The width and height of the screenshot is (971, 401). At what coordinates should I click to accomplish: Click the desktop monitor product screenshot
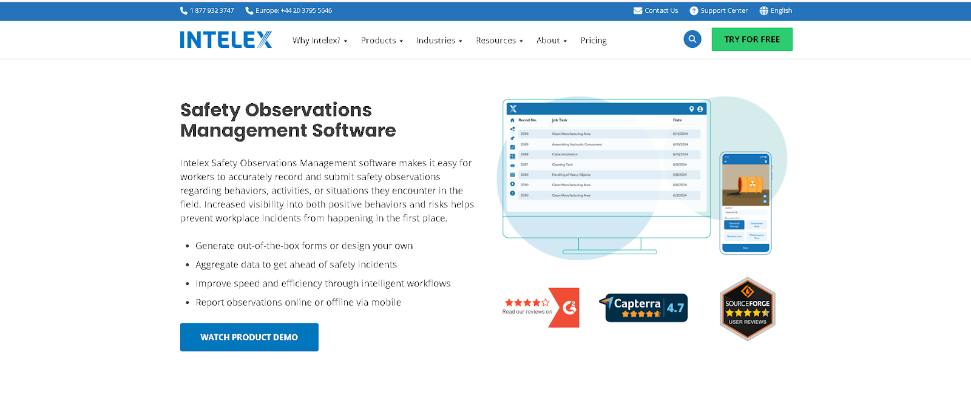pyautogui.click(x=607, y=177)
